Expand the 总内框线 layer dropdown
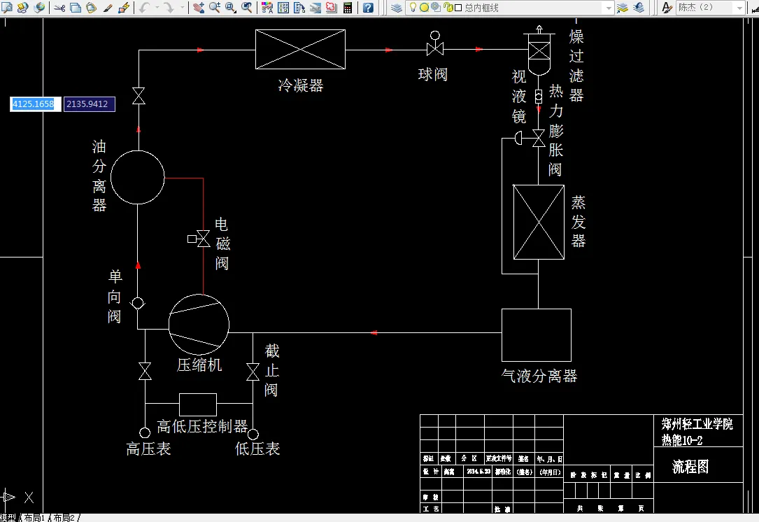 click(609, 8)
